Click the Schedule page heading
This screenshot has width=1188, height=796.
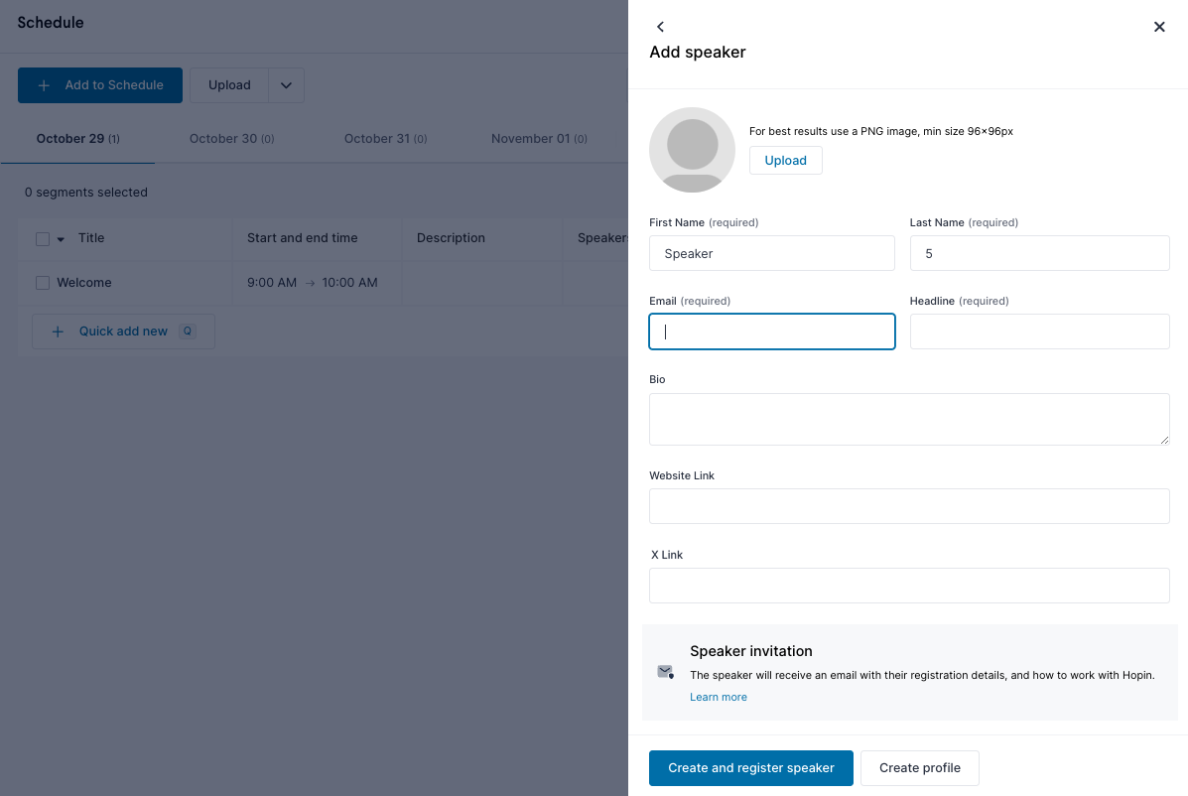pos(51,23)
